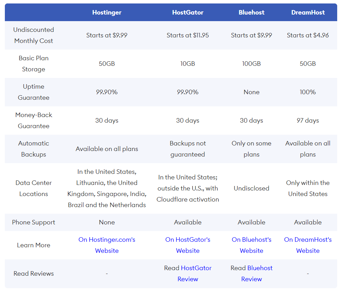Select the 100GB storage cell
The height and width of the screenshot is (293, 341).
tap(251, 64)
